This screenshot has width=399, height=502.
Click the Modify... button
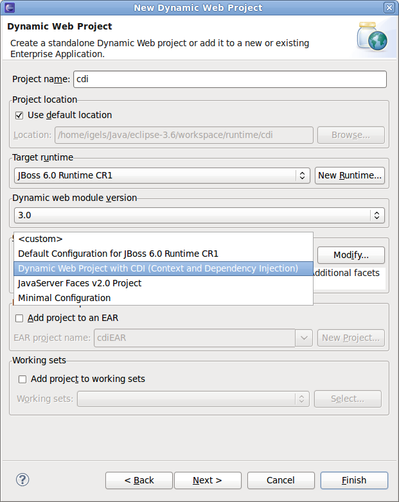click(x=351, y=255)
